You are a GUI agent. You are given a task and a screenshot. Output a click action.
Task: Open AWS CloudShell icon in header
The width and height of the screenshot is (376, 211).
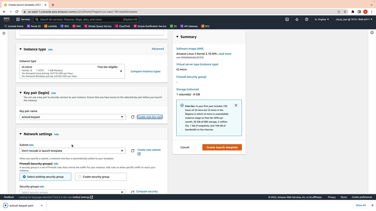(x=287, y=19)
